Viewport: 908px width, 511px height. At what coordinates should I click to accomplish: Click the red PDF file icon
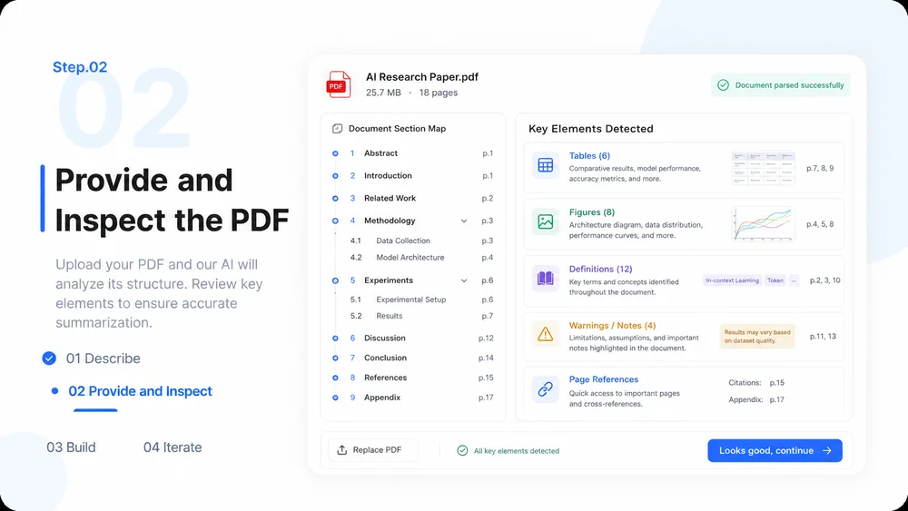338,84
